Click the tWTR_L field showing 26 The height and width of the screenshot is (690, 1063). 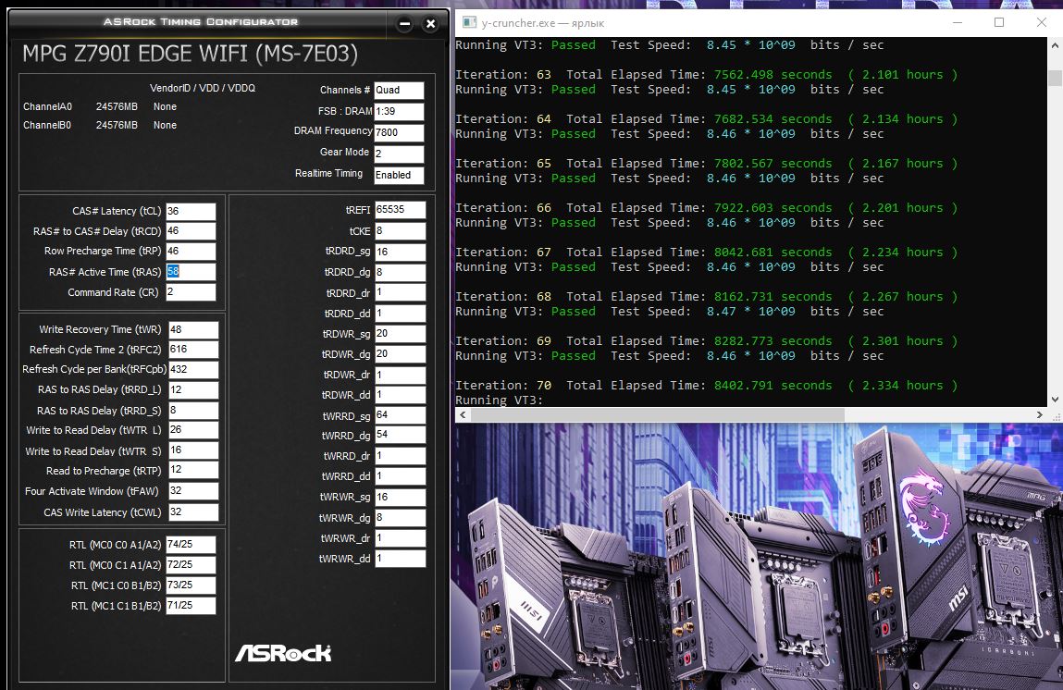(x=193, y=430)
